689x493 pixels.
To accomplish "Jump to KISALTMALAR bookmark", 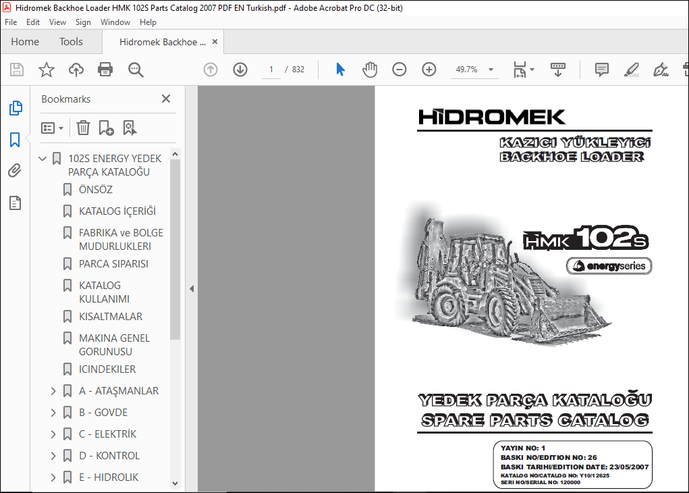I will pyautogui.click(x=111, y=317).
